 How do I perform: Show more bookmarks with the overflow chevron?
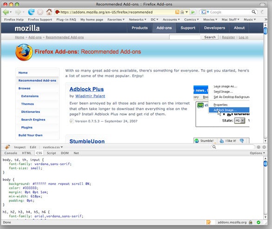pos(266,20)
